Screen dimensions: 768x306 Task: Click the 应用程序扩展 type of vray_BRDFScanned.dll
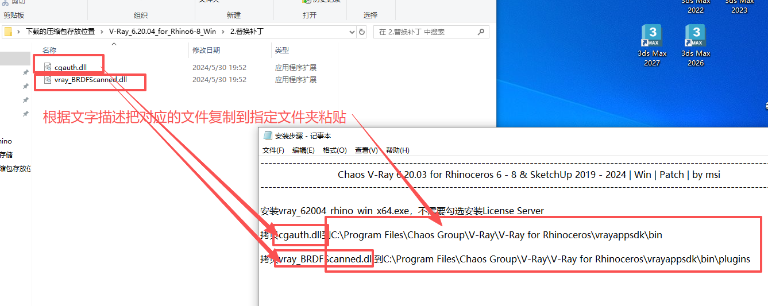[296, 80]
